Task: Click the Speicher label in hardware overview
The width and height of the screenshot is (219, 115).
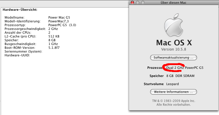Action: [x=12, y=40]
